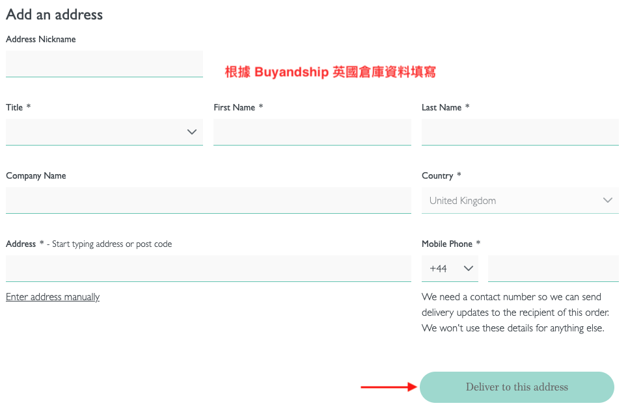Focus the First Name text box
This screenshot has width=628, height=410.
[x=312, y=132]
